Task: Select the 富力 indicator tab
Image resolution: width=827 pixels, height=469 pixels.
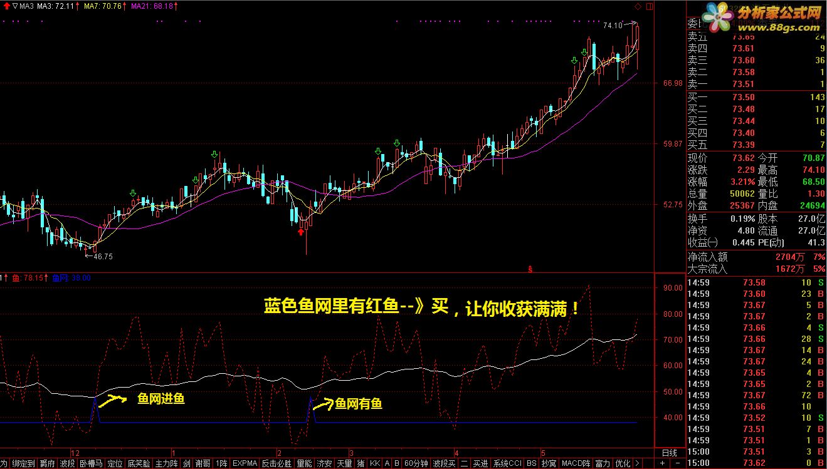Action: [x=603, y=463]
